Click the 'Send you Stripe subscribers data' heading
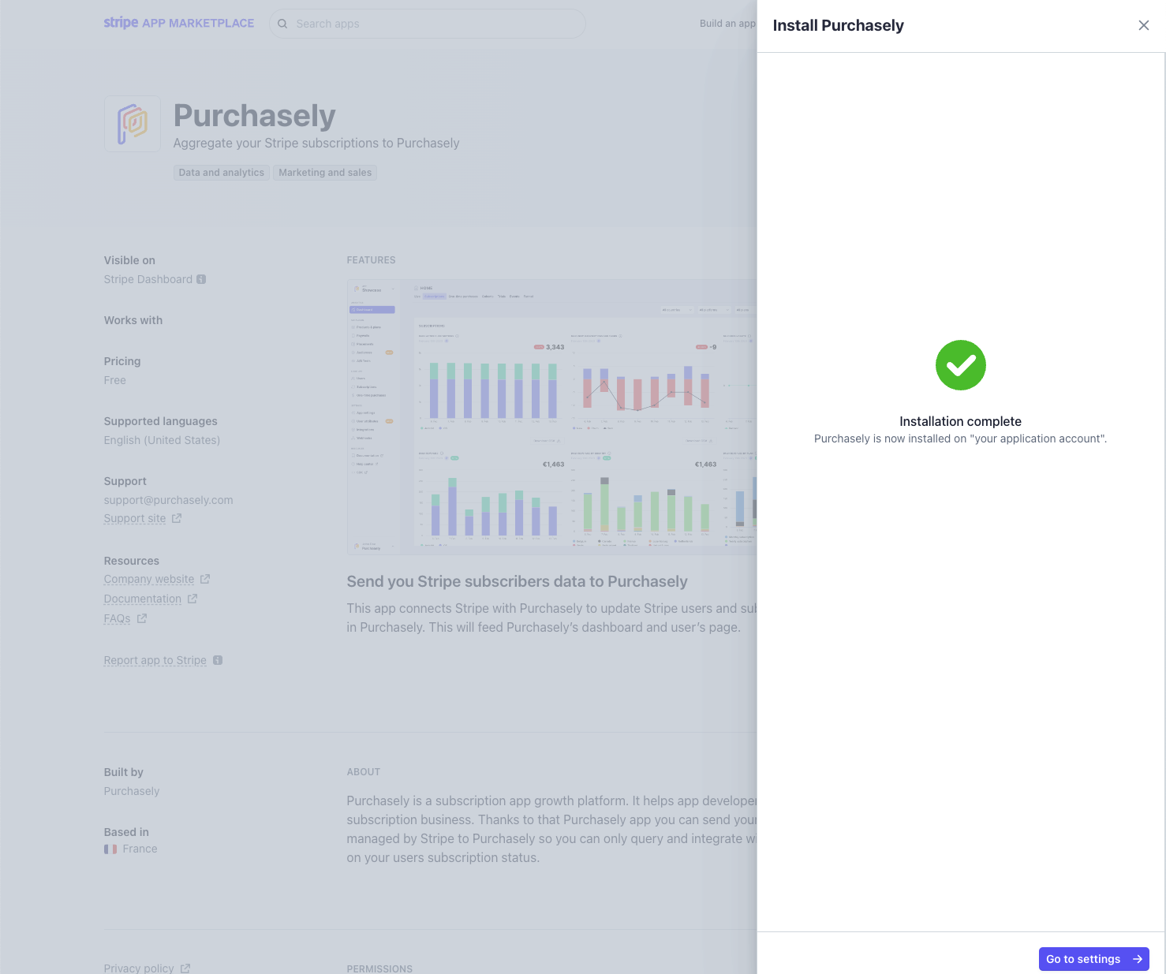Viewport: 1166px width, 974px height. pyautogui.click(x=517, y=581)
